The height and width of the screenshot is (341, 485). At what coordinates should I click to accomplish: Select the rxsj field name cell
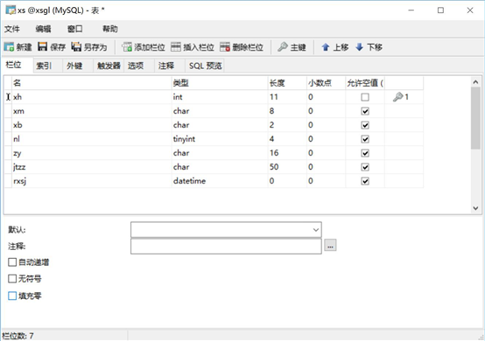coord(92,181)
